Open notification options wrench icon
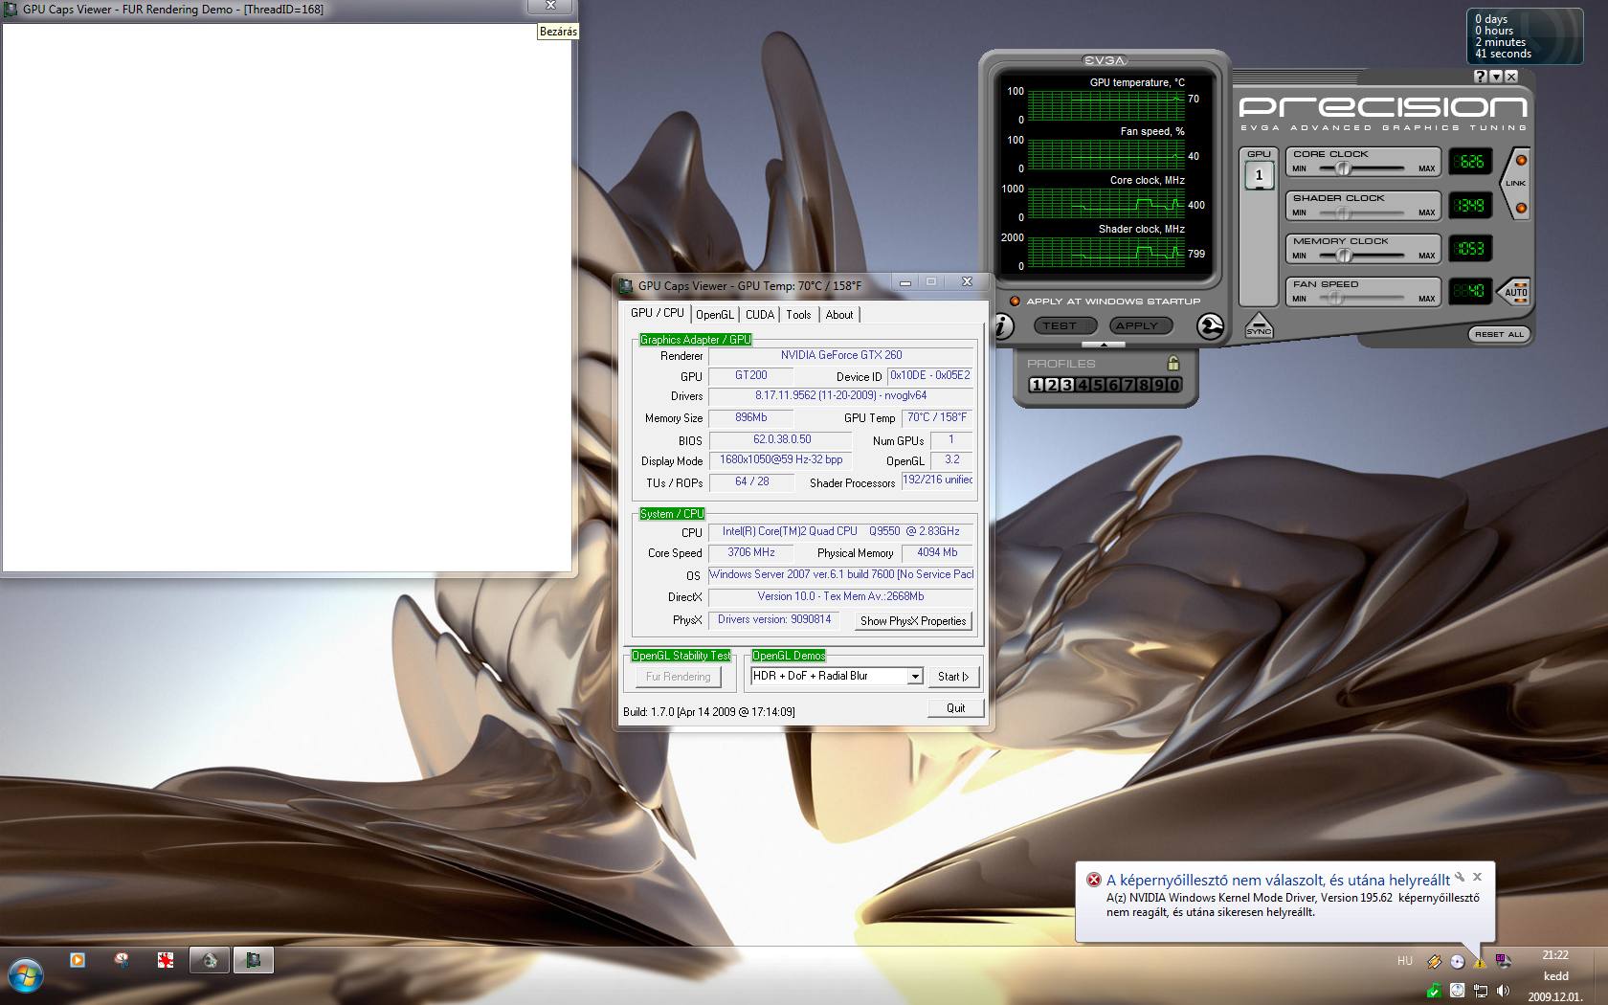The height and width of the screenshot is (1005, 1608). pos(1460,877)
